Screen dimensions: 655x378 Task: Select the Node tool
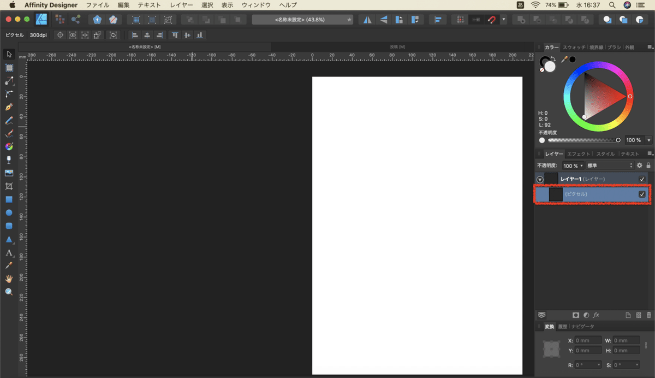pos(9,81)
